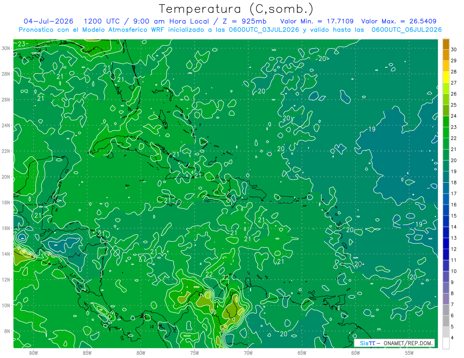Click the blue legend swatch between 15 and 16
The image size is (464, 358).
coord(446,210)
